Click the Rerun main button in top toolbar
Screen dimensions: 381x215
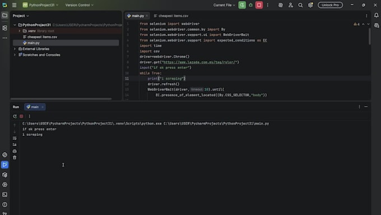(242, 5)
